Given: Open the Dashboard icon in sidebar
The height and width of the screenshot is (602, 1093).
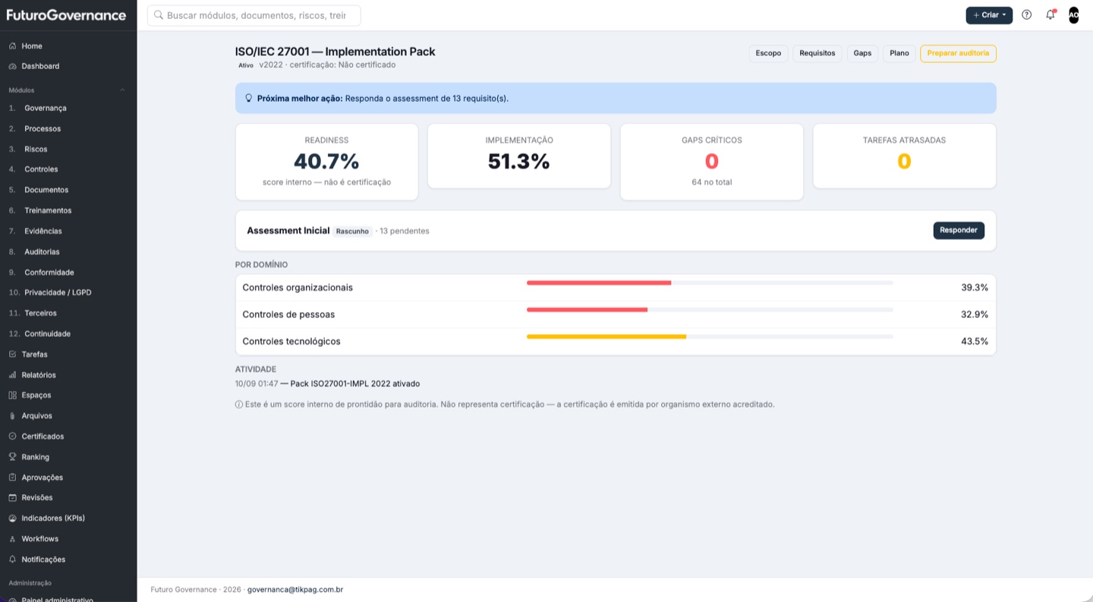Looking at the screenshot, I should [12, 66].
